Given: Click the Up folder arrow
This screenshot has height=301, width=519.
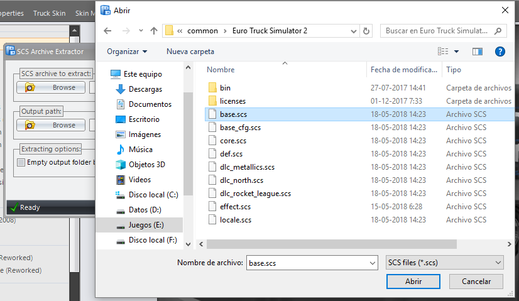Looking at the screenshot, I should tap(154, 30).
